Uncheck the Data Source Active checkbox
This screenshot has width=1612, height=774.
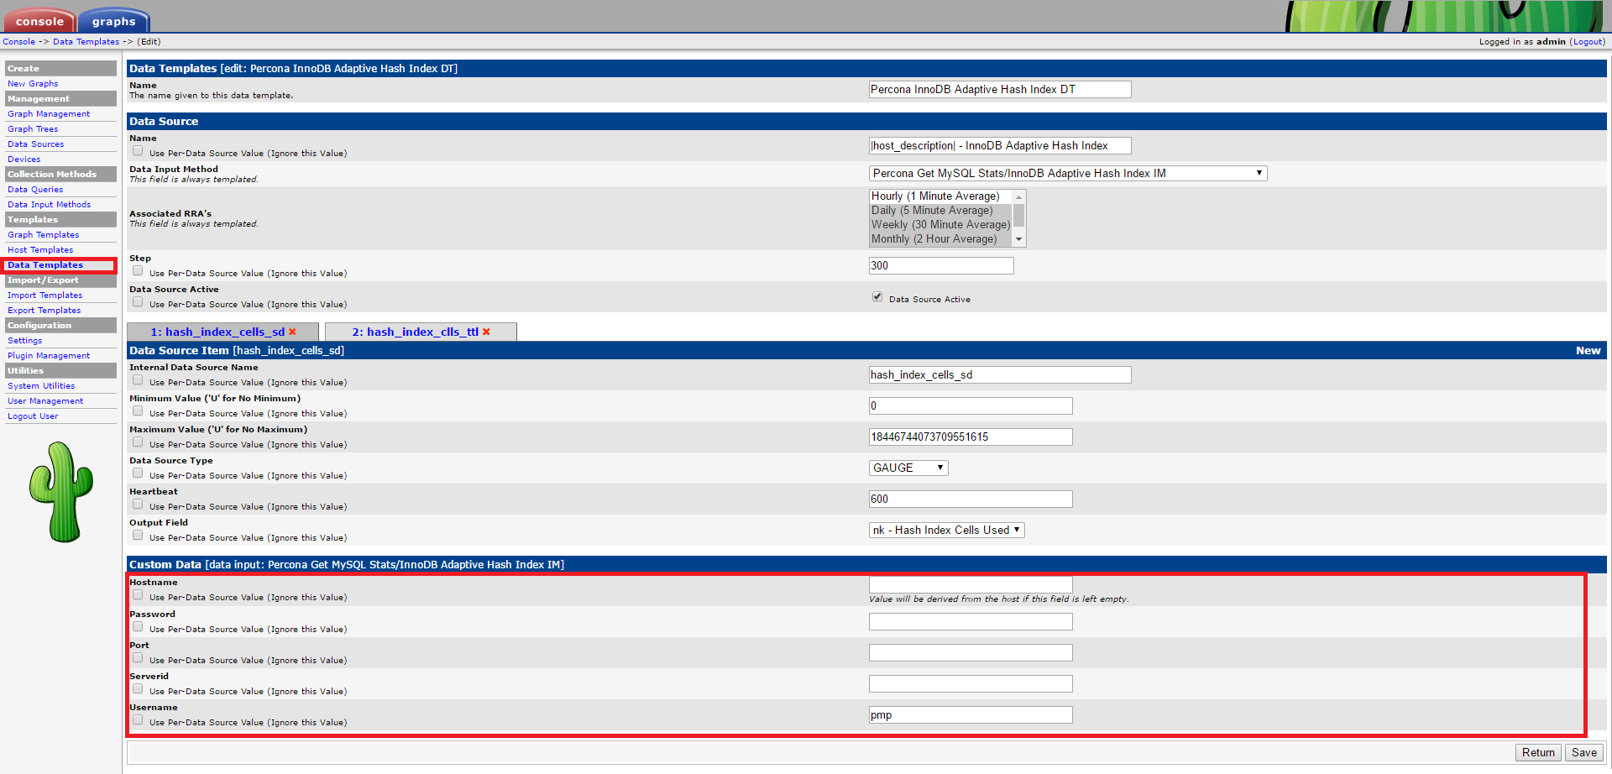coord(877,297)
